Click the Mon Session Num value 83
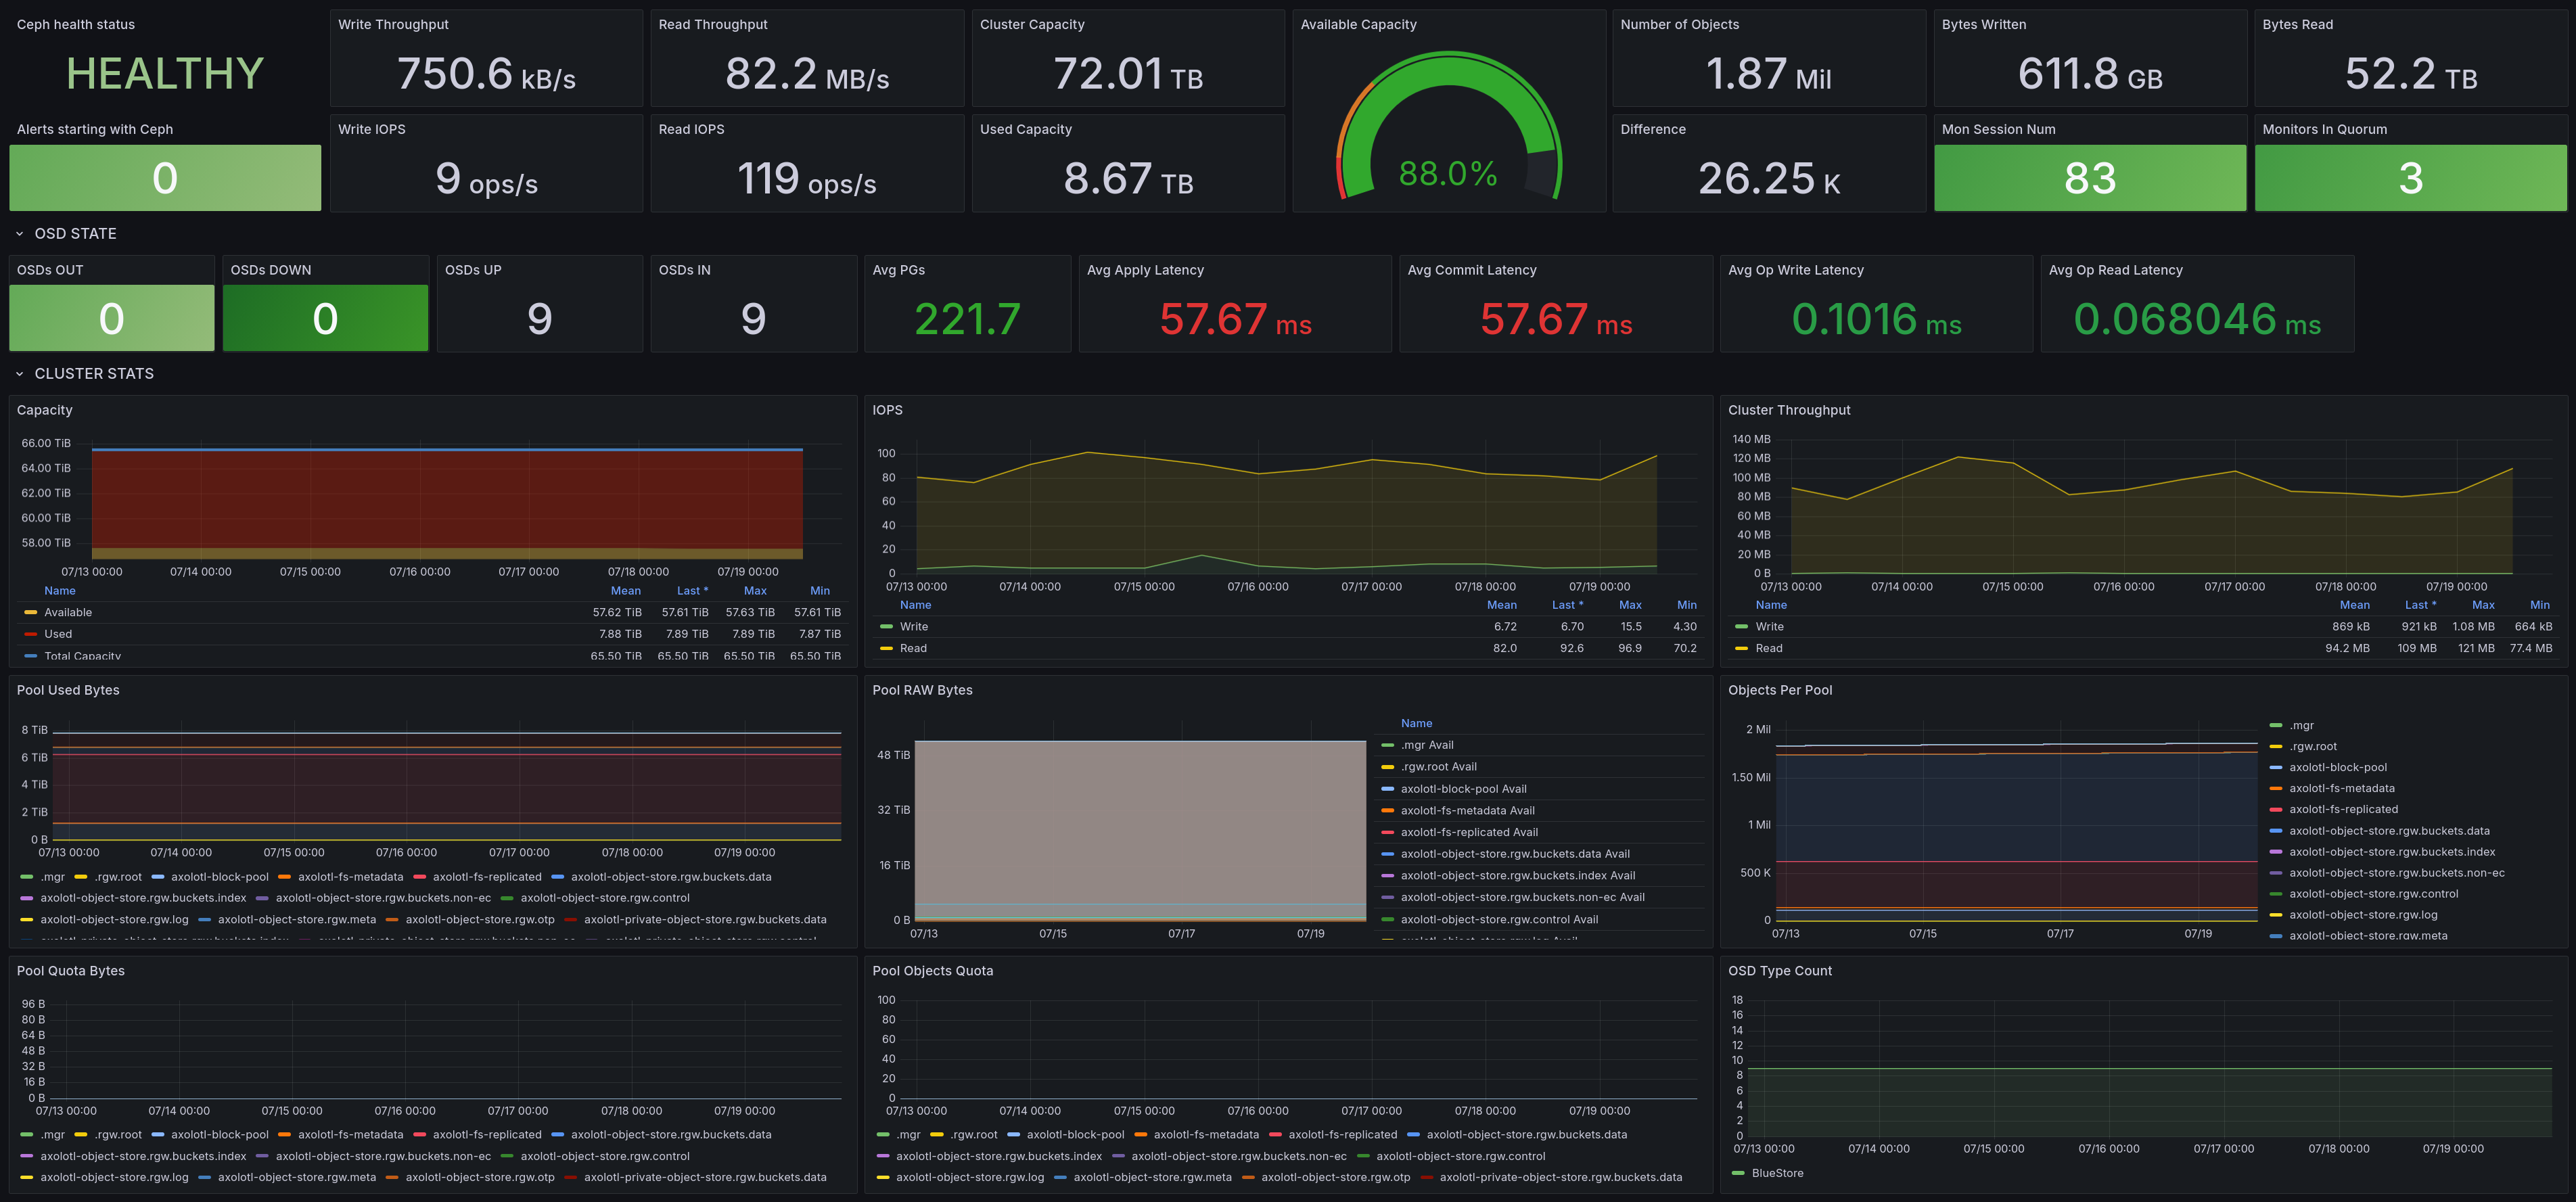 click(x=2090, y=178)
